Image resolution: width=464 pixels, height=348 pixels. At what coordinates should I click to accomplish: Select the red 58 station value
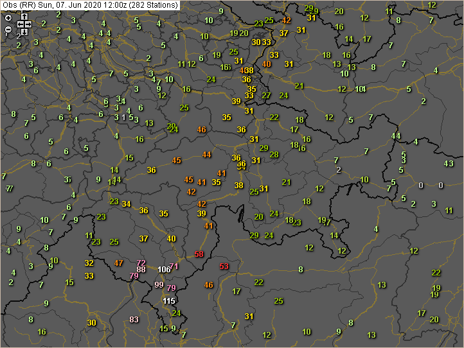tap(199, 254)
